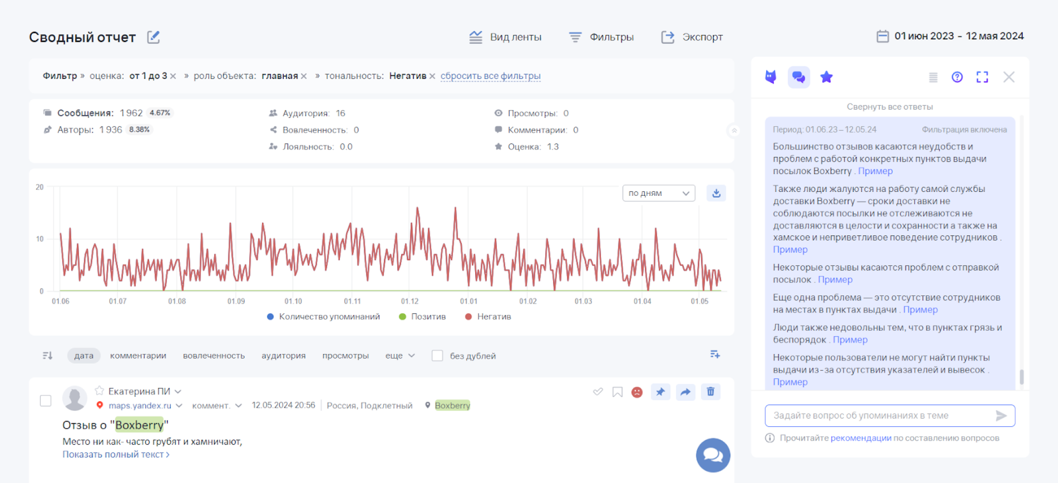
Task: Open Пример link after пунктах выдачи
Action: pos(920,309)
